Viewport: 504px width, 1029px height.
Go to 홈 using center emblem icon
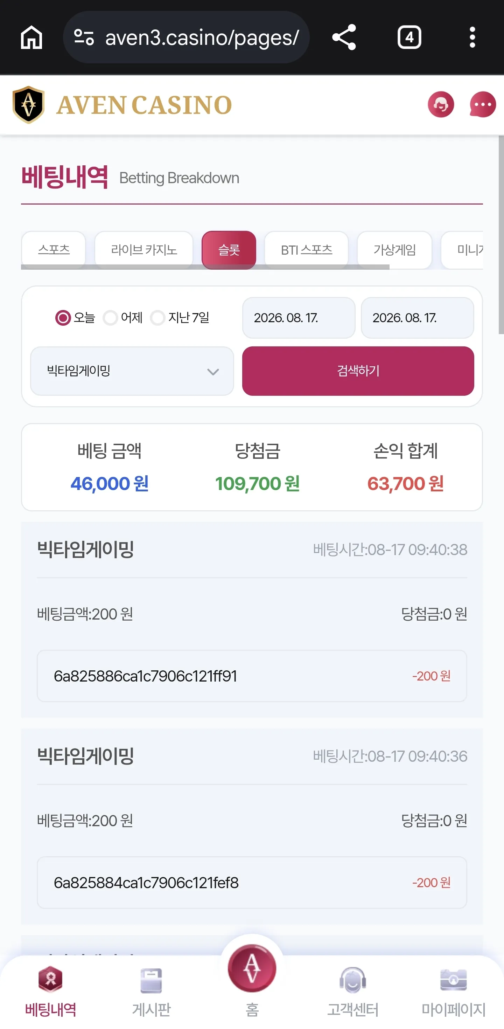[252, 968]
